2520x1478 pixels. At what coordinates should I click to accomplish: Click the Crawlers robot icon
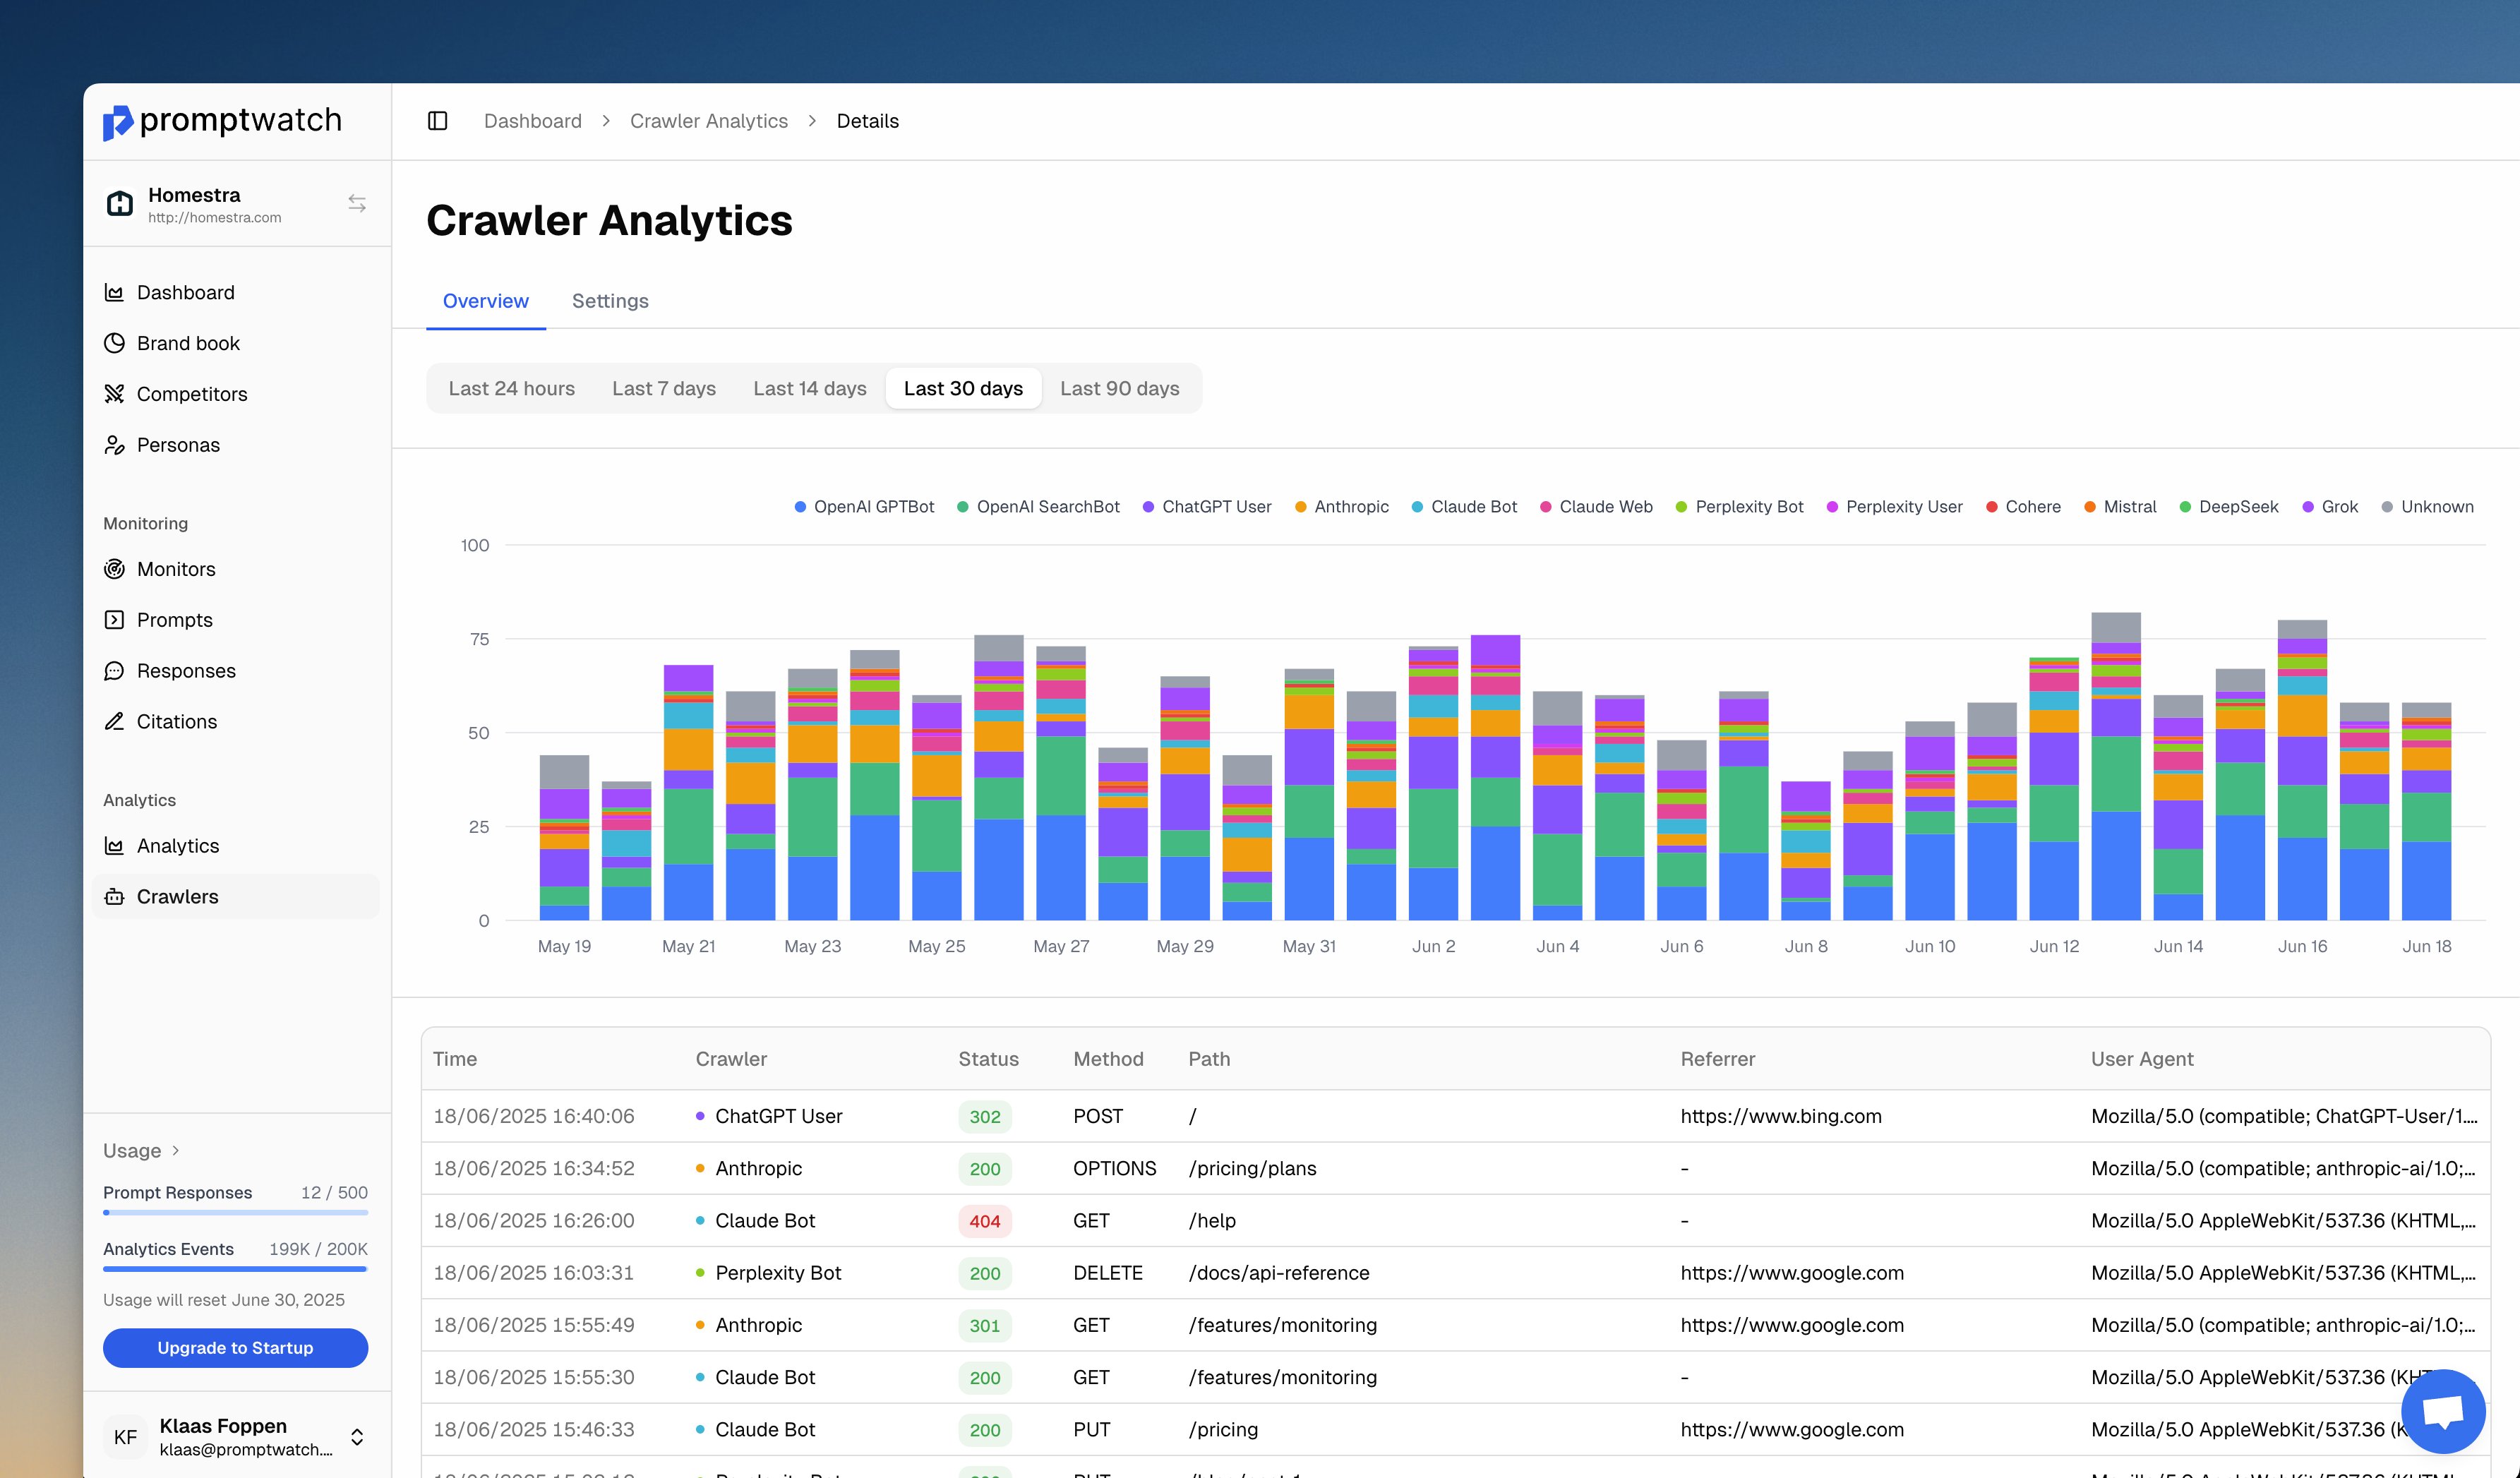tap(114, 897)
